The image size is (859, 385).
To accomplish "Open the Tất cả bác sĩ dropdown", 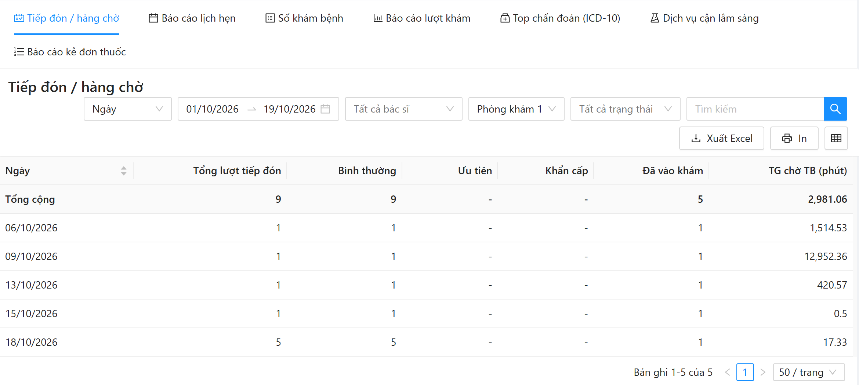I will pyautogui.click(x=403, y=109).
